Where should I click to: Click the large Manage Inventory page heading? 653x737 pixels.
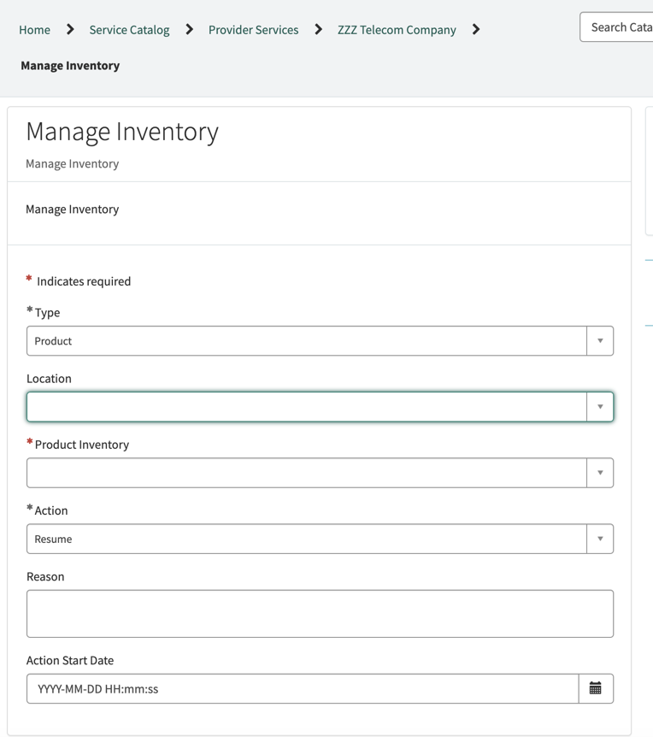click(x=122, y=132)
